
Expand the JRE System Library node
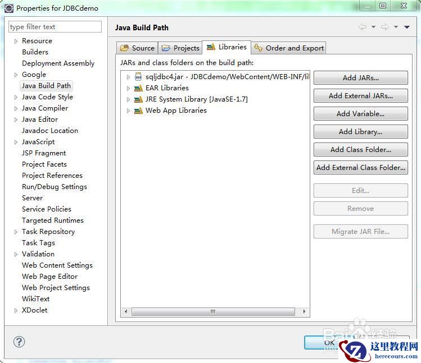(x=128, y=99)
